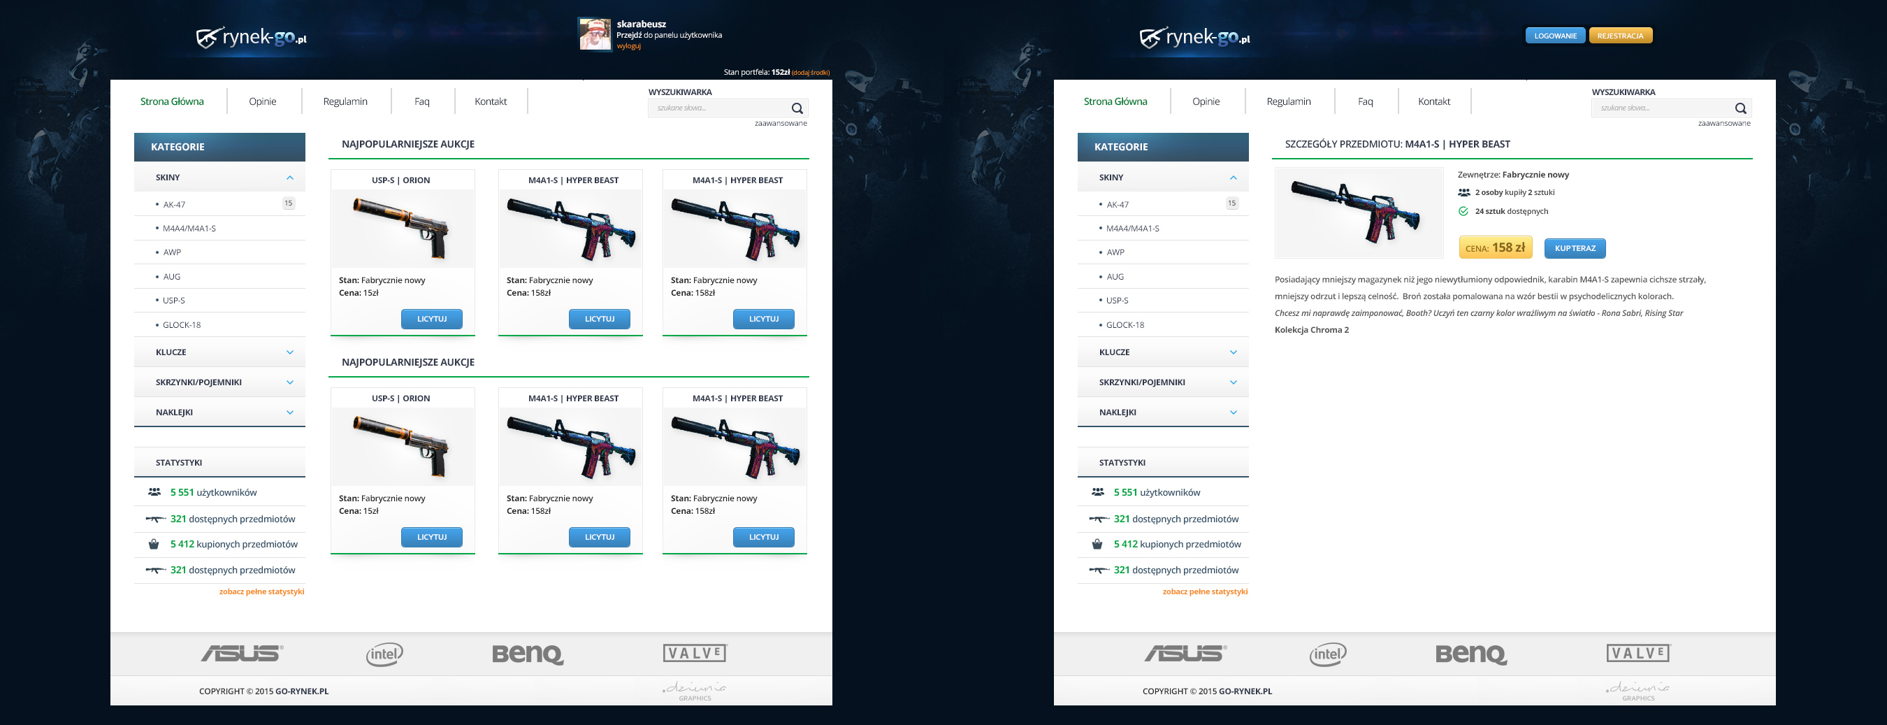1887x725 pixels.
Task: Click CENA: 158 zł price tag
Action: point(1495,247)
